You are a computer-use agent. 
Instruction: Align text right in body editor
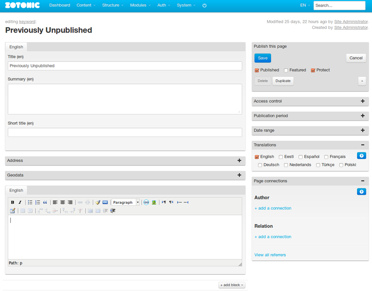(x=70, y=202)
